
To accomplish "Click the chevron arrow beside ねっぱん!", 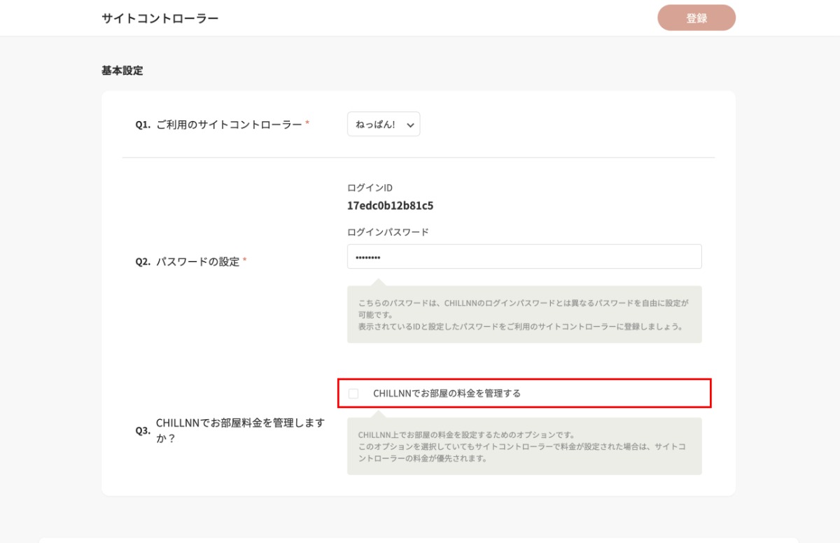I will click(410, 125).
